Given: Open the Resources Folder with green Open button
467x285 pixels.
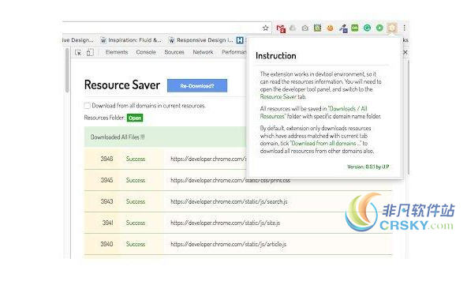Looking at the screenshot, I should coord(135,118).
